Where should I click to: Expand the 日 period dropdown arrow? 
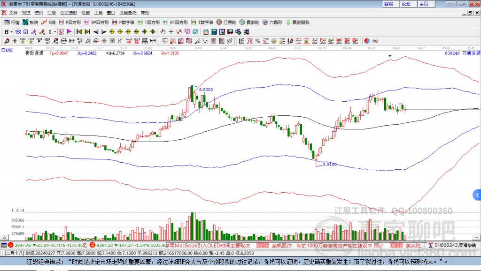pyautogui.click(x=11, y=32)
